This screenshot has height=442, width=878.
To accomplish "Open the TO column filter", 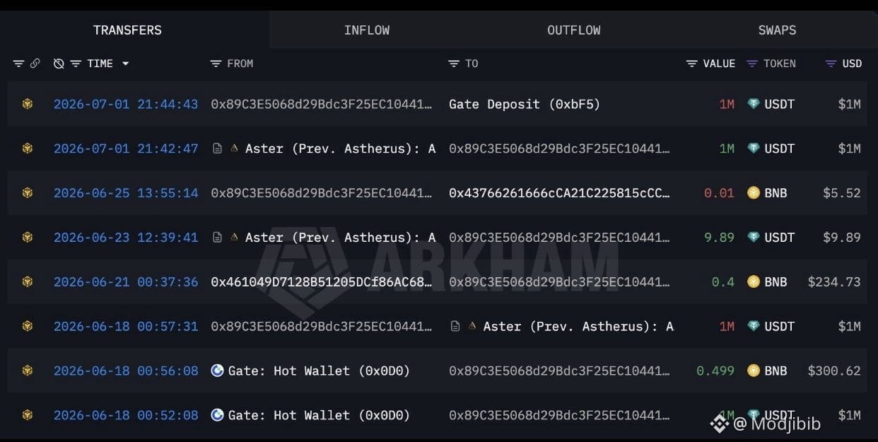I will 454,64.
